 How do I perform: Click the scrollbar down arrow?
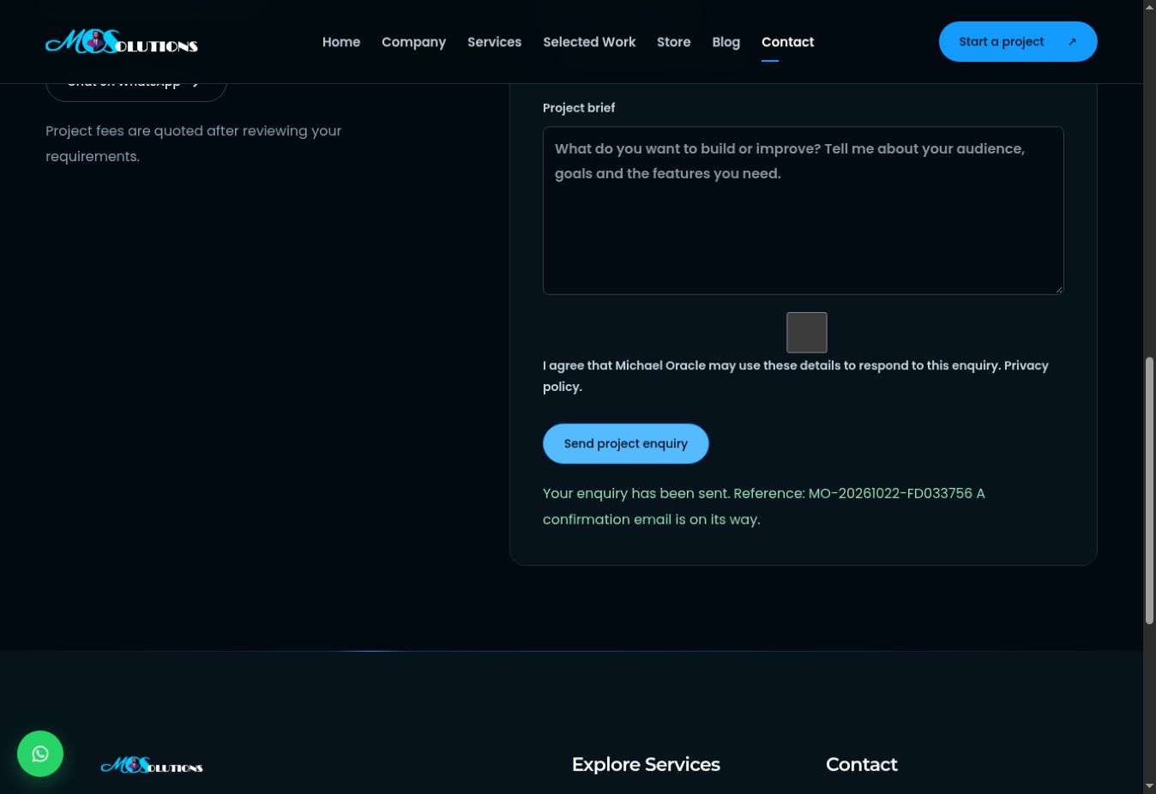click(x=1149, y=785)
